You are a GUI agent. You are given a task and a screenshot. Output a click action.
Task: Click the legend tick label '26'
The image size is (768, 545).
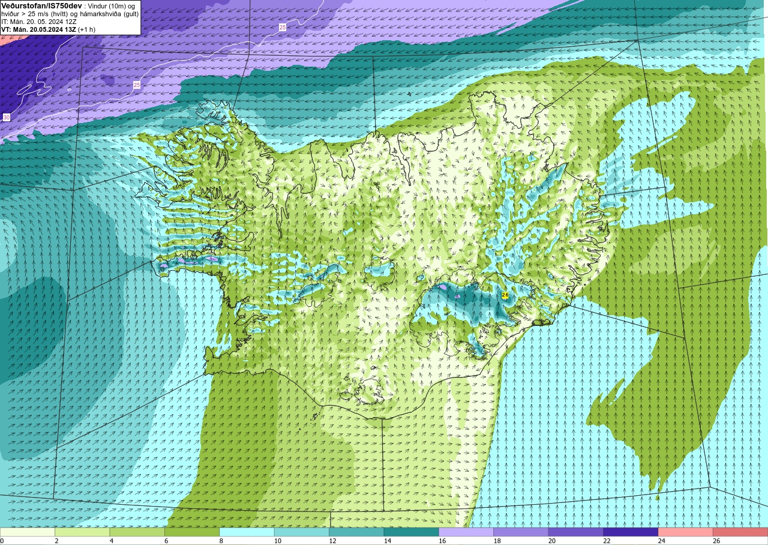pyautogui.click(x=717, y=541)
